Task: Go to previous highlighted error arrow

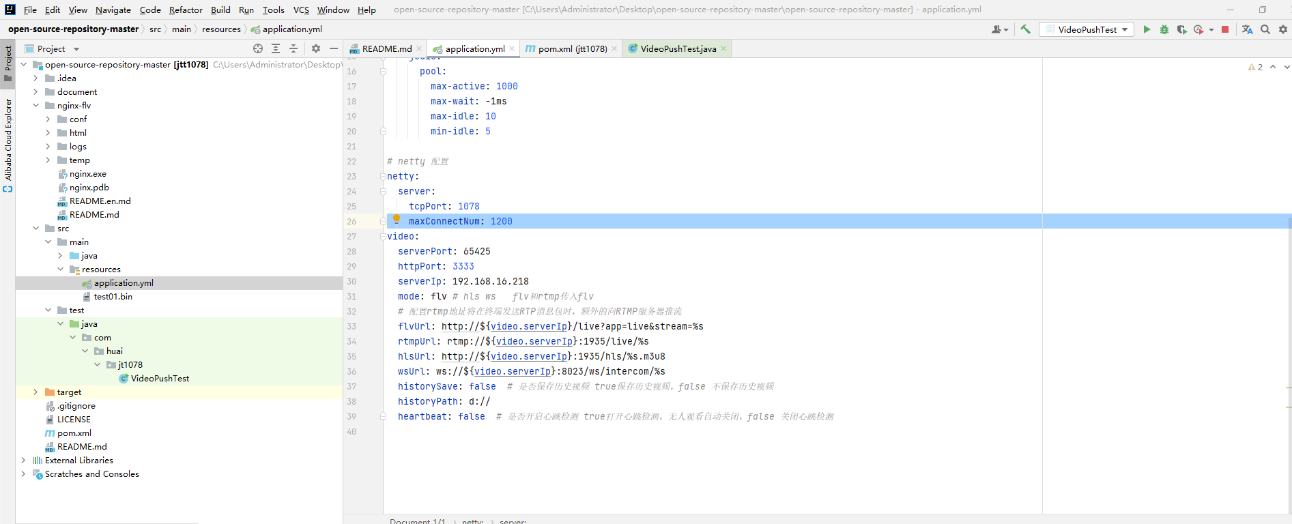Action: tap(1273, 67)
